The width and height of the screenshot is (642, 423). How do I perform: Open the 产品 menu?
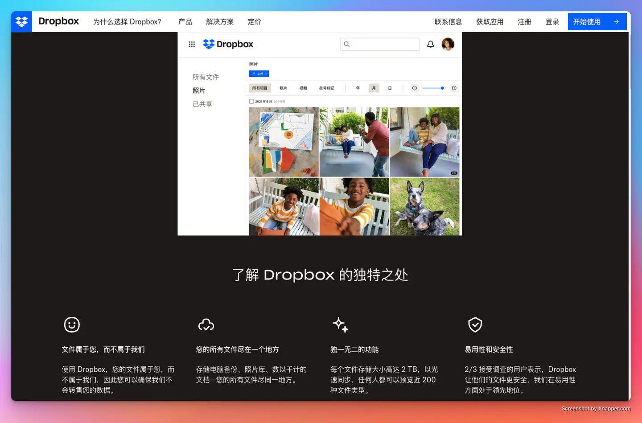click(x=185, y=22)
